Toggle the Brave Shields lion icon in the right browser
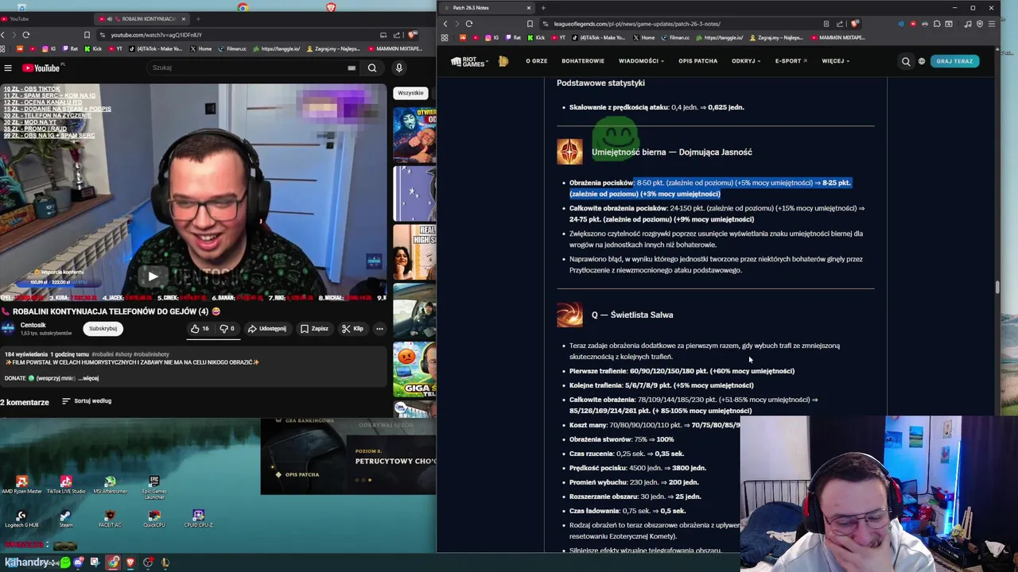Image resolution: width=1018 pixels, height=572 pixels. pos(855,24)
